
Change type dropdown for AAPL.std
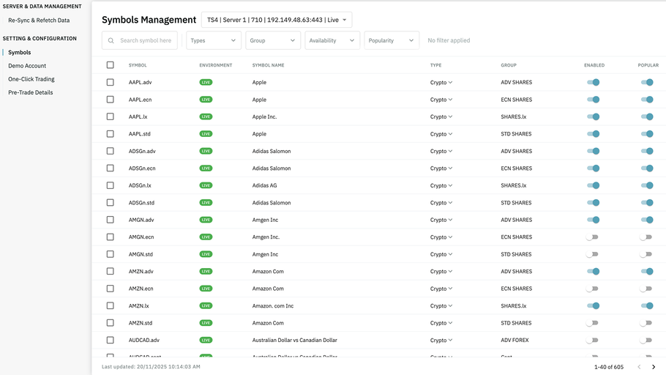click(x=441, y=134)
